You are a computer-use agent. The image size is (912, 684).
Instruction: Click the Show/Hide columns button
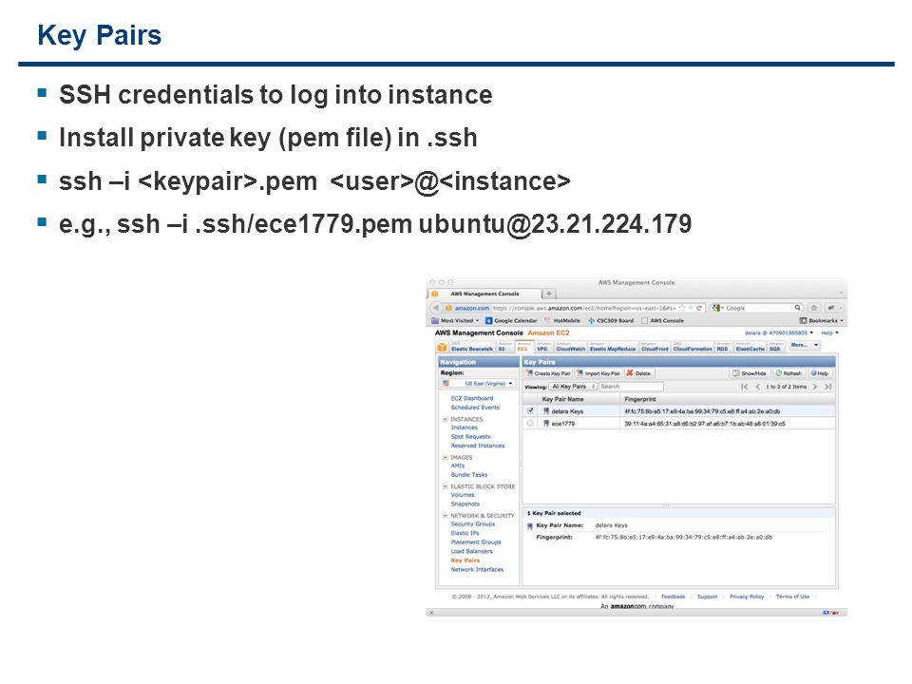click(x=750, y=372)
